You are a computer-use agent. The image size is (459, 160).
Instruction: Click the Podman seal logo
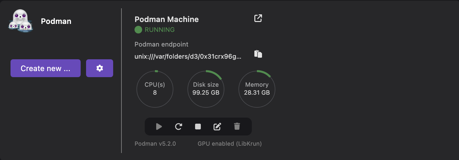(21, 21)
